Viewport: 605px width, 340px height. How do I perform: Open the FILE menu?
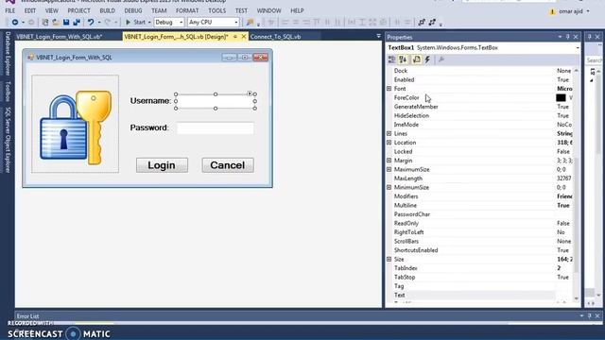[x=10, y=10]
